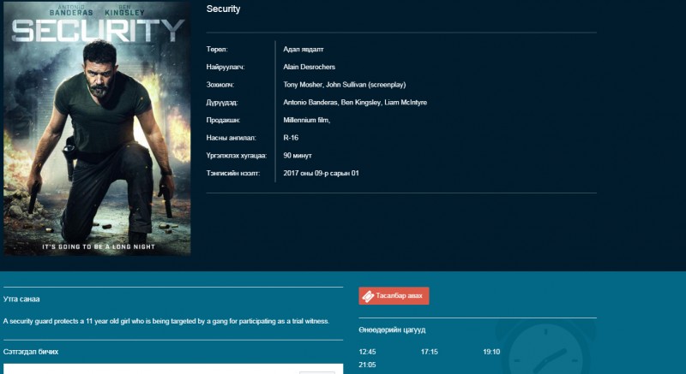Select the 21:05 showtime
This screenshot has width=686, height=374.
[367, 365]
